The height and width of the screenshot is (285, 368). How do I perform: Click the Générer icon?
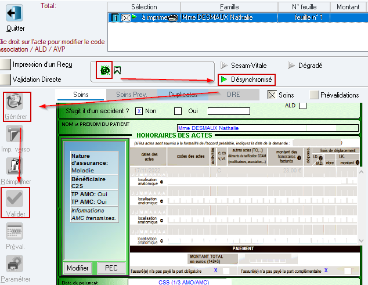point(15,102)
